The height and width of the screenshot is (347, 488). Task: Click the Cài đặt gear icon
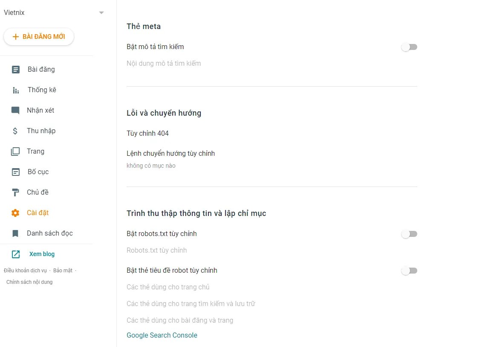point(15,213)
